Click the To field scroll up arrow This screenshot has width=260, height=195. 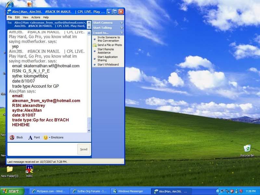point(89,23)
